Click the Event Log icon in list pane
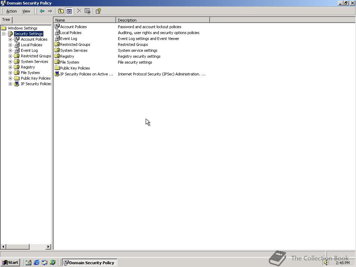Viewport: 356px width, 267px height. (x=57, y=38)
